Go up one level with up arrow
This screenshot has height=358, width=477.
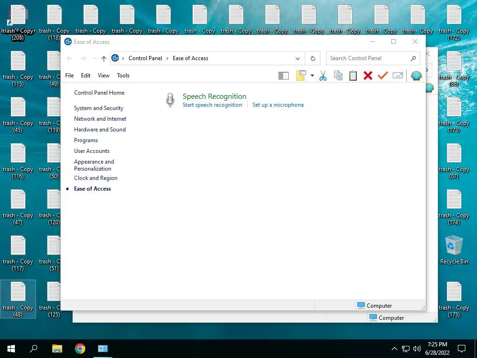(104, 58)
